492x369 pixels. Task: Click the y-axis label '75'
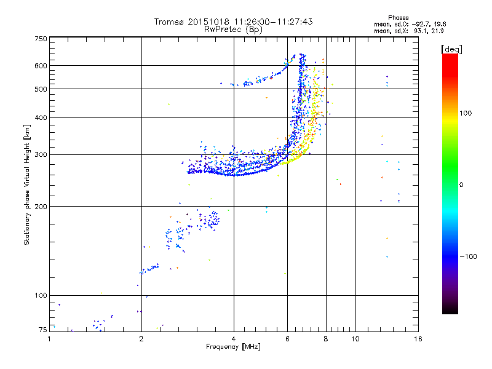click(x=43, y=330)
